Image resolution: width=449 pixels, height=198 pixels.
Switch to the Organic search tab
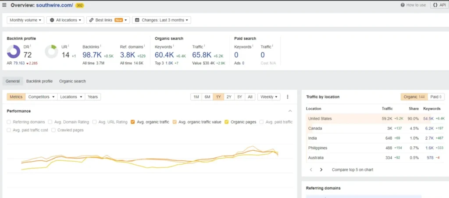(72, 81)
